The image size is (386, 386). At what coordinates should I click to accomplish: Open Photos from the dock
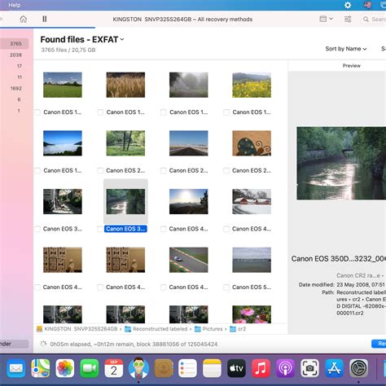(65, 368)
